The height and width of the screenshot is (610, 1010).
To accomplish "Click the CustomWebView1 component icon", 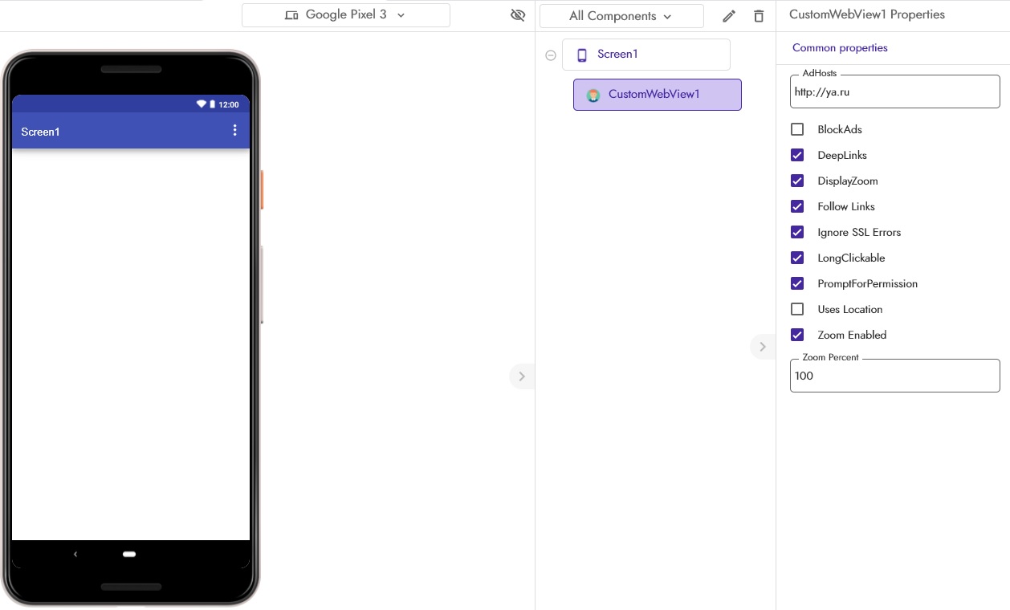I will (593, 95).
